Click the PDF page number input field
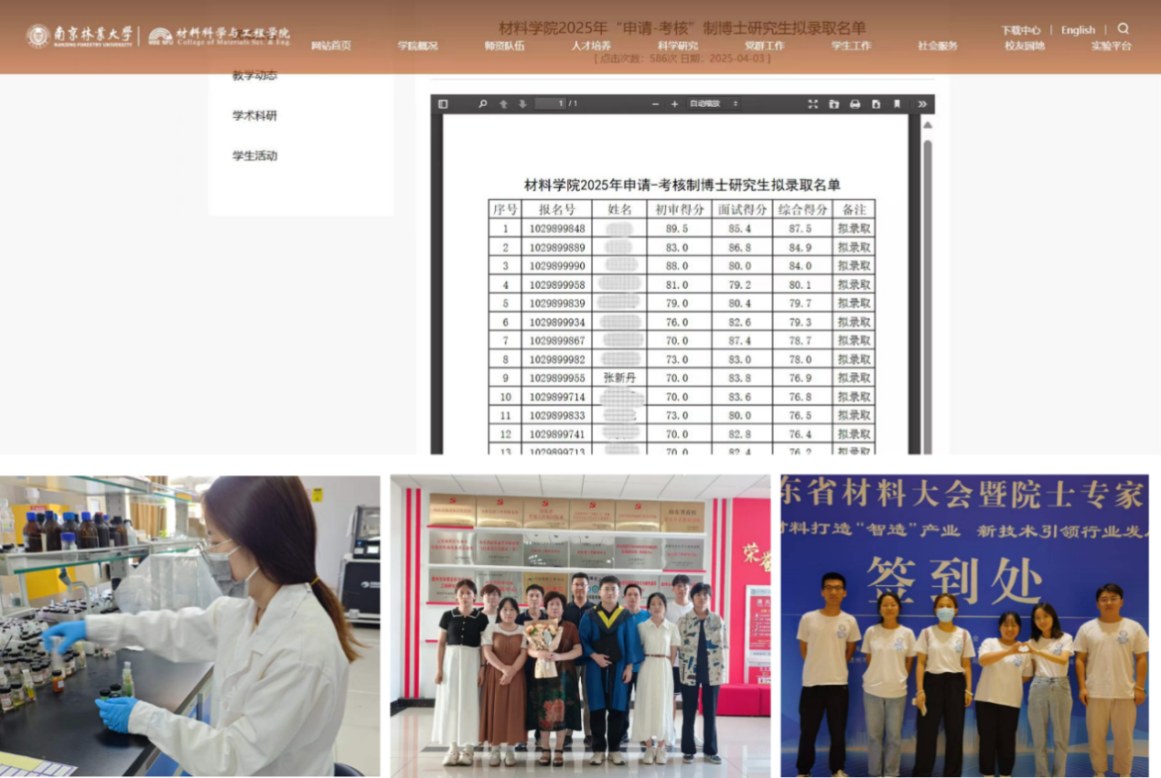 point(550,104)
